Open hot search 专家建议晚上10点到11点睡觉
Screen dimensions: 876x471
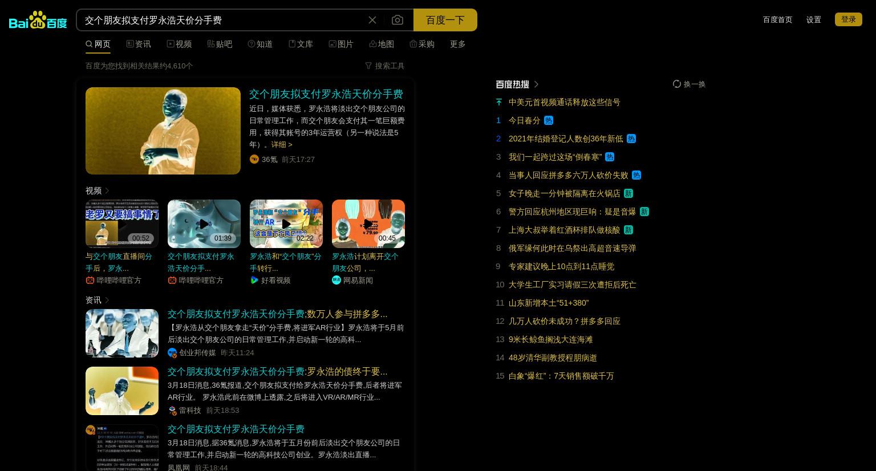562,266
